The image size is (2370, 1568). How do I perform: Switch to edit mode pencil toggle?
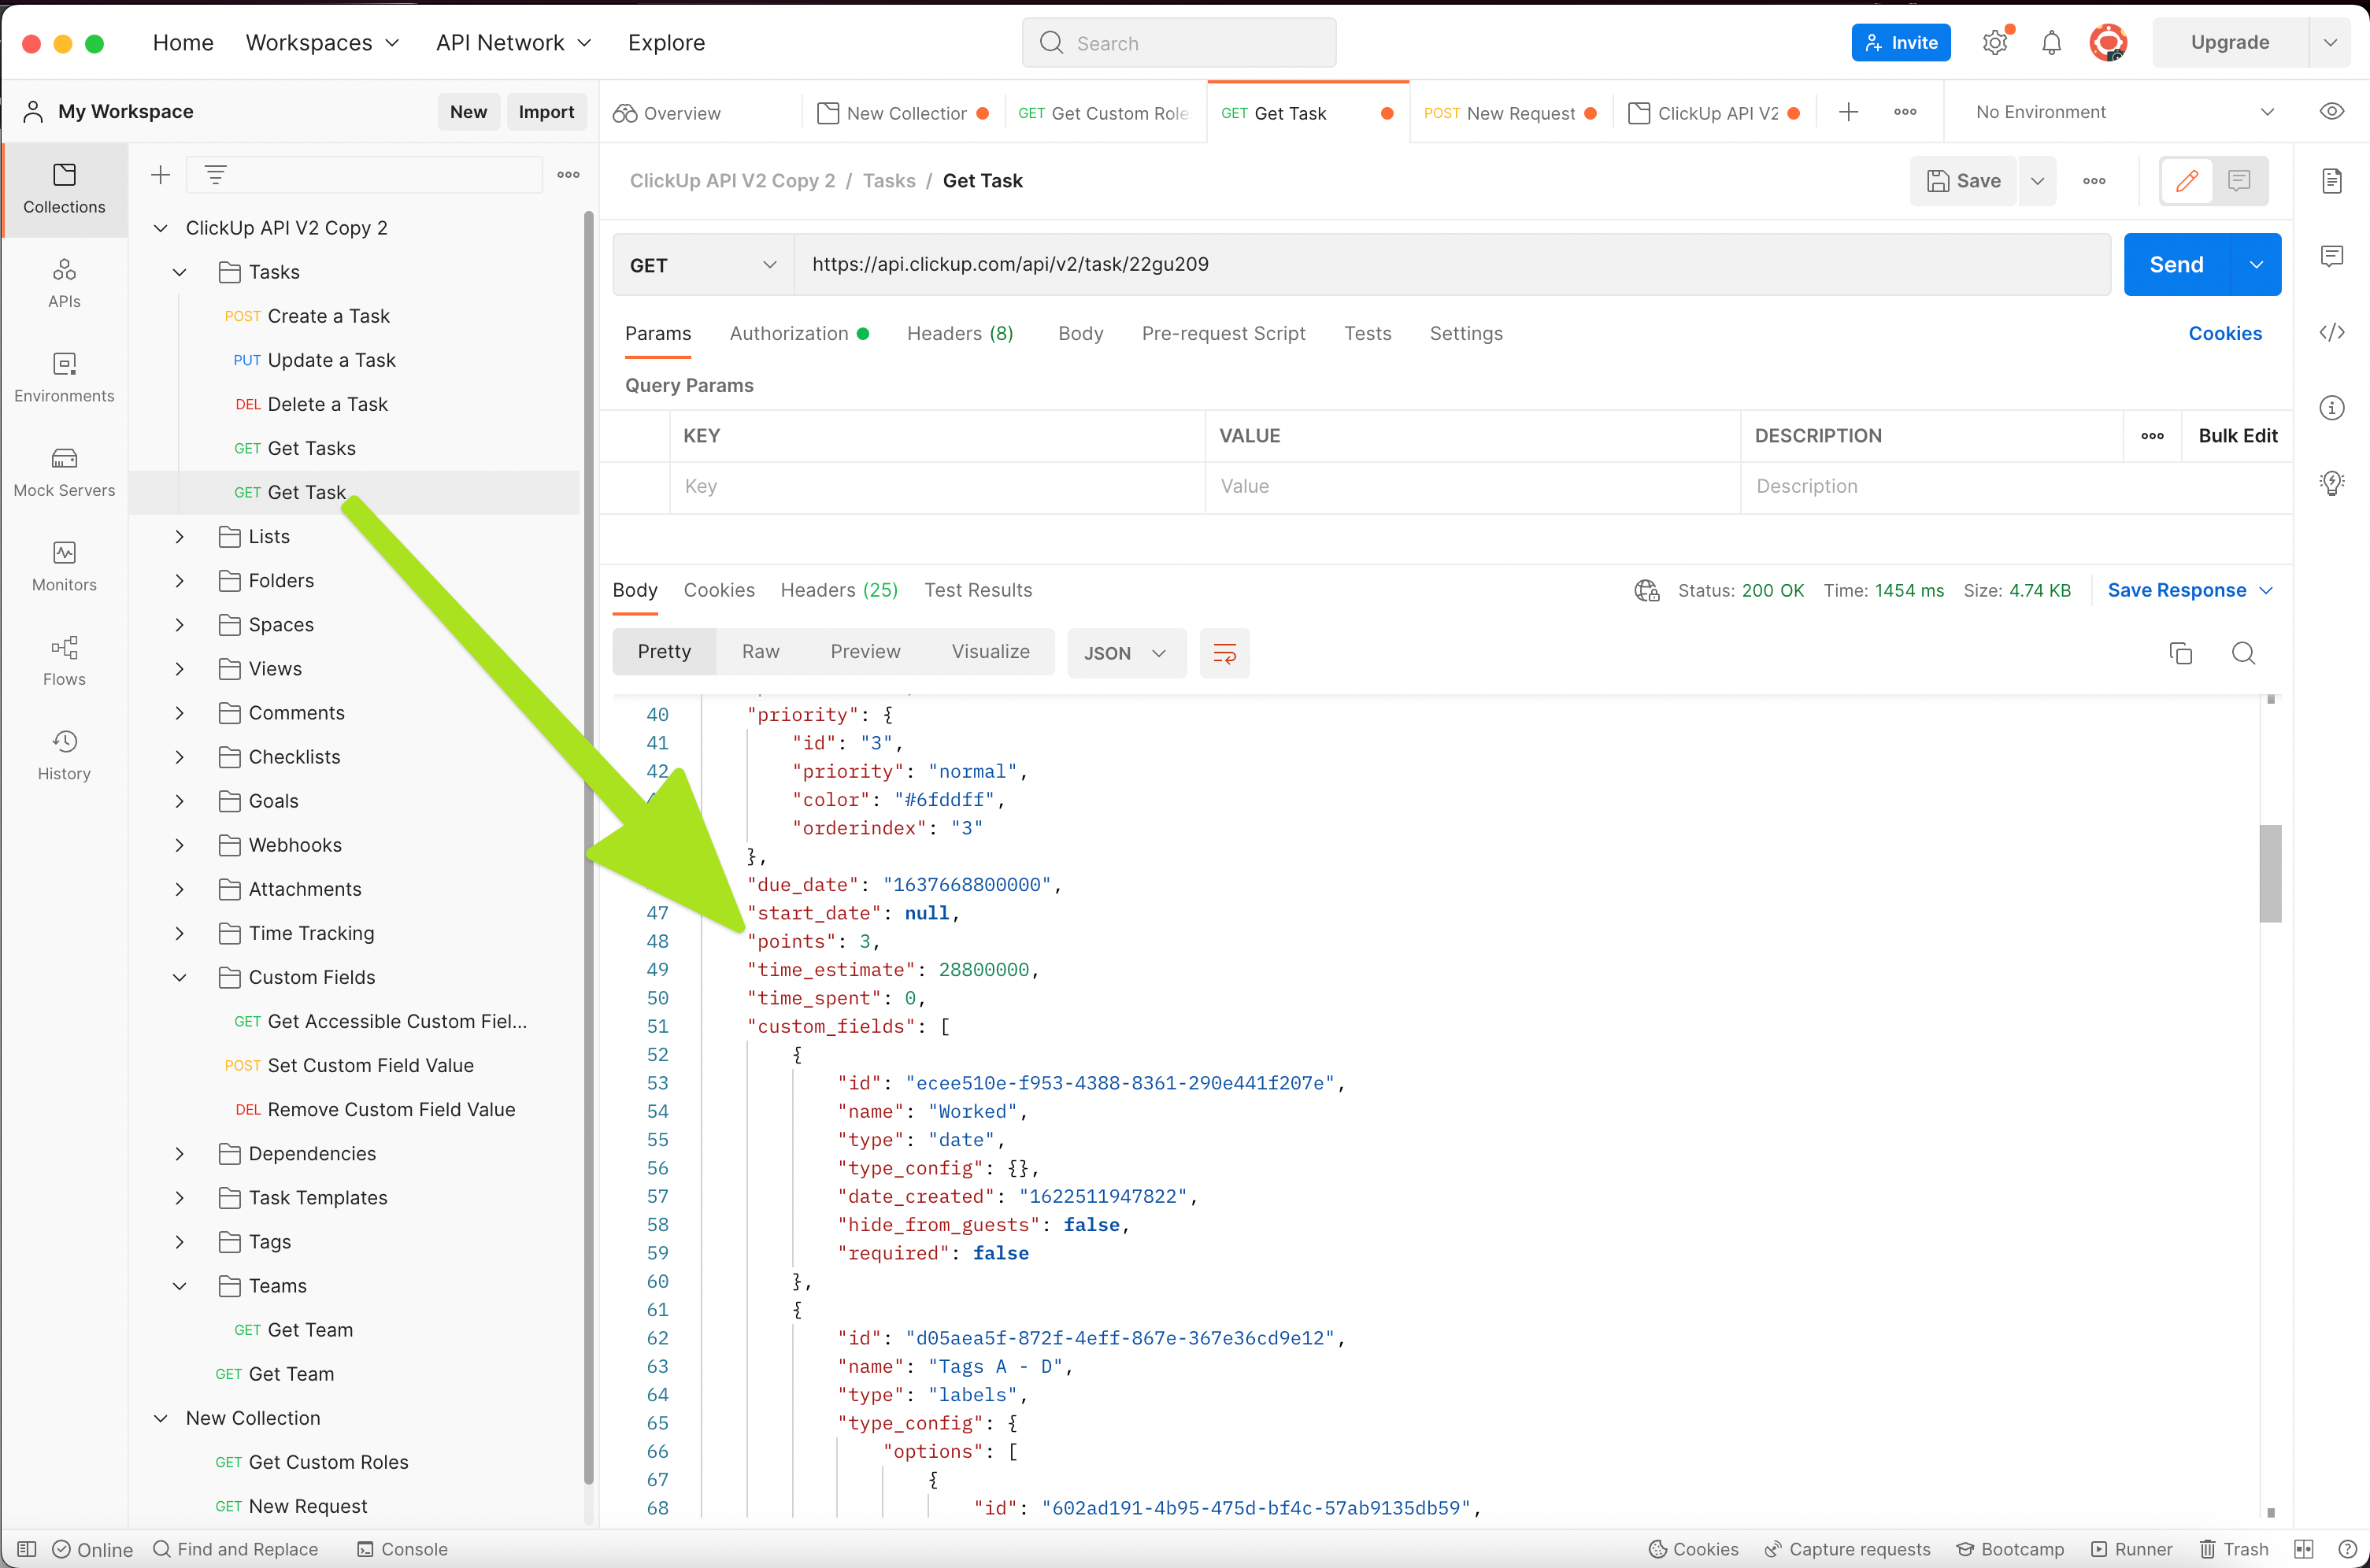(2187, 181)
